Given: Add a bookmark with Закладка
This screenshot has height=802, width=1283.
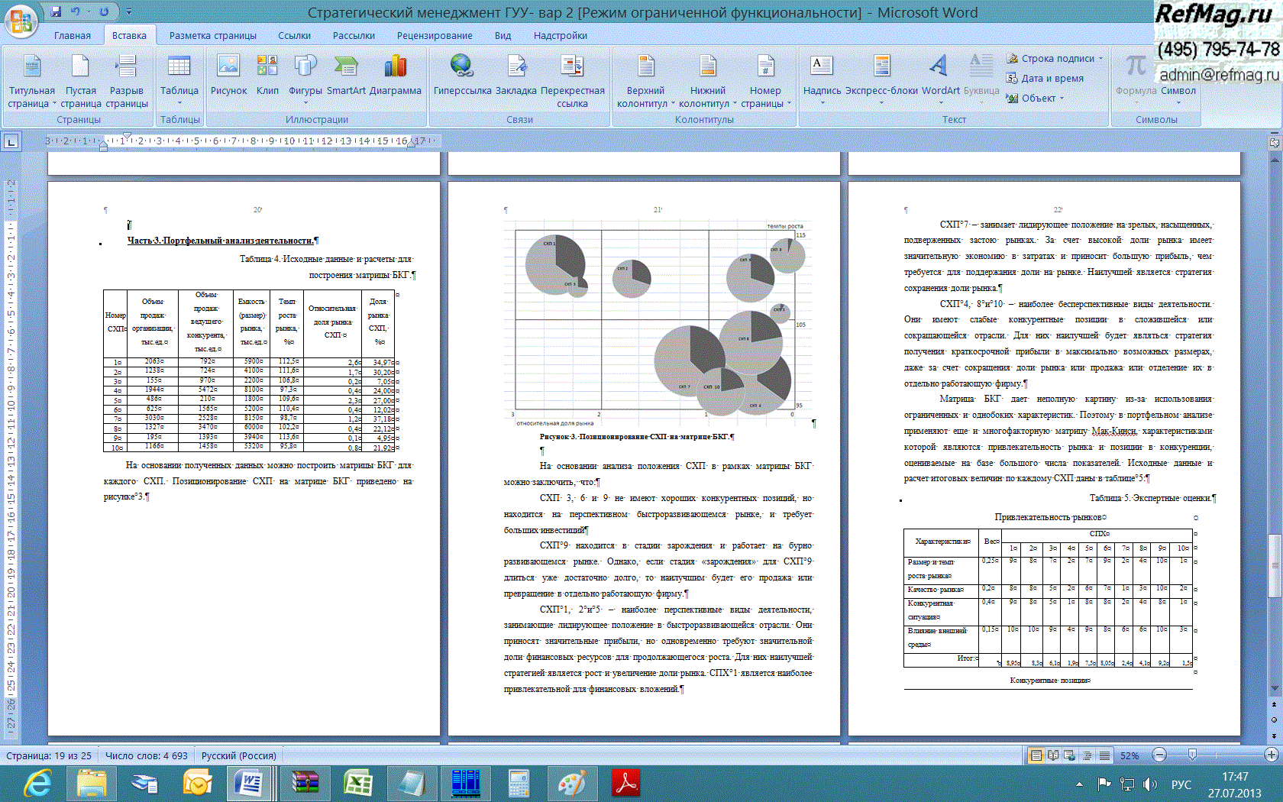Looking at the screenshot, I should pyautogui.click(x=517, y=76).
